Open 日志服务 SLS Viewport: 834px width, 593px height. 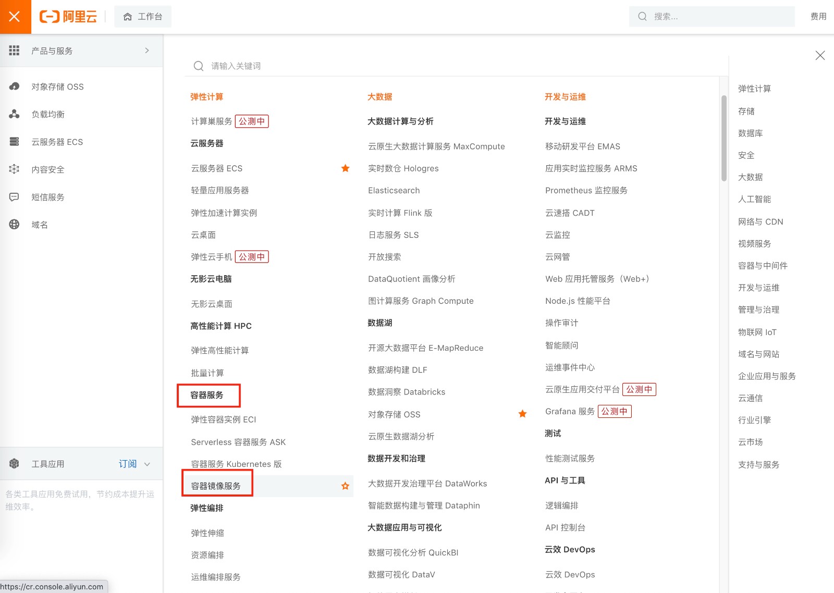(394, 235)
